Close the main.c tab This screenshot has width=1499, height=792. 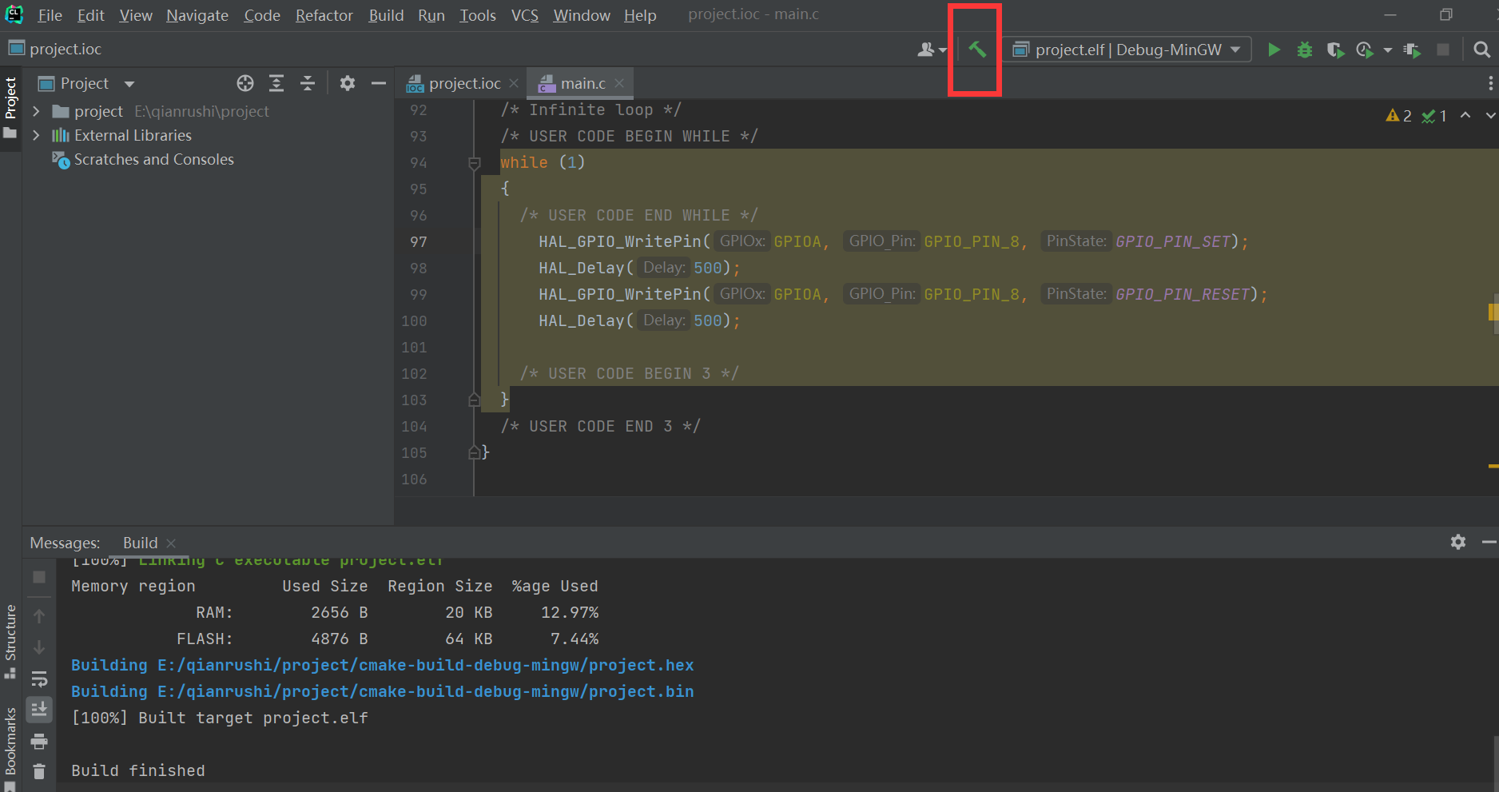tap(619, 83)
